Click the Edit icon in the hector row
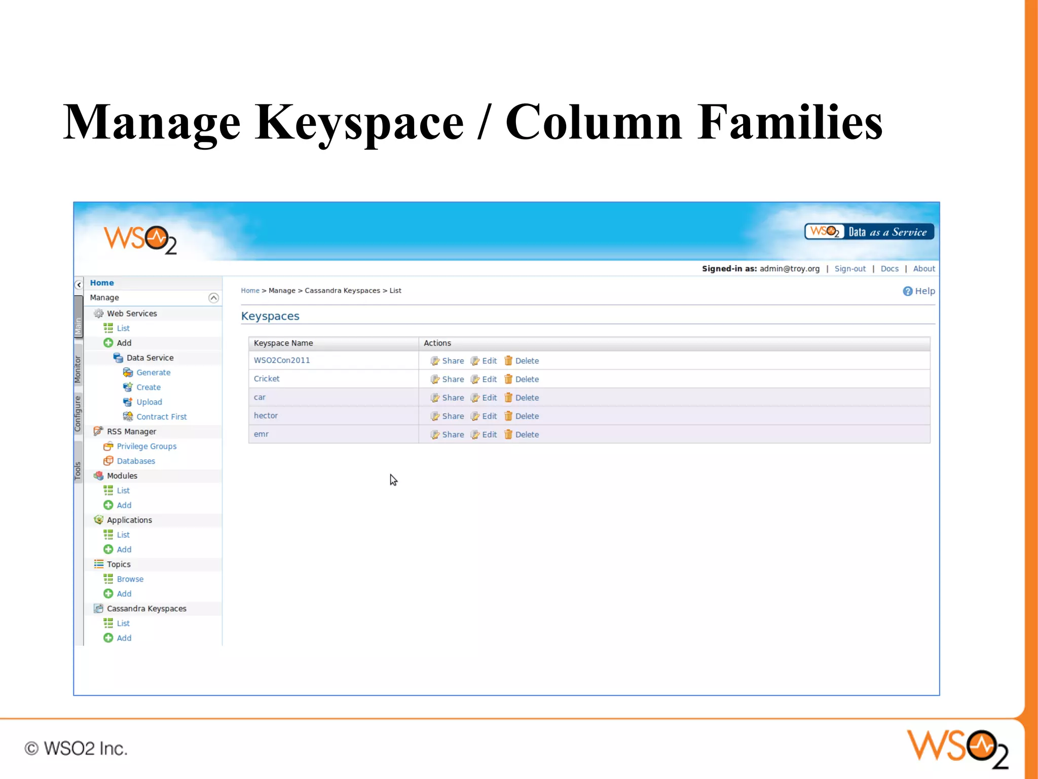Viewport: 1038px width, 779px height. 475,416
